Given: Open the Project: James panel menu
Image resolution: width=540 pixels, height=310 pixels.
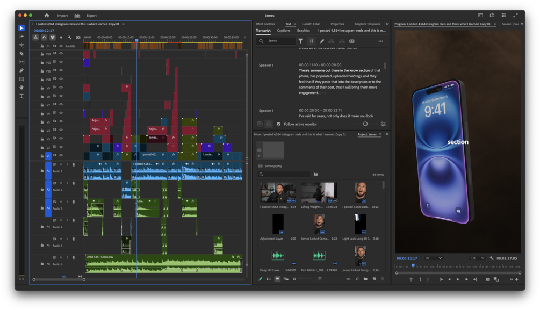Looking at the screenshot, I should click(x=380, y=134).
